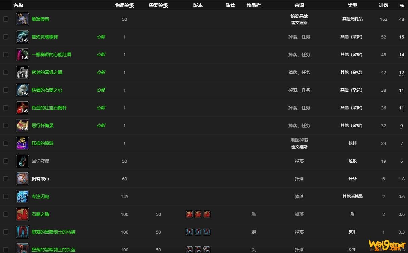Open the 焦灼灵魂镣铐 item link
Image resolution: width=408 pixels, height=253 pixels.
click(45, 37)
